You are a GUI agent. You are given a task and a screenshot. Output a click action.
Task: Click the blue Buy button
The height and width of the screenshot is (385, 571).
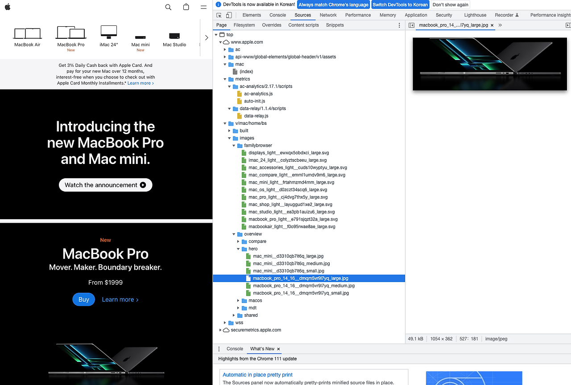(x=84, y=299)
